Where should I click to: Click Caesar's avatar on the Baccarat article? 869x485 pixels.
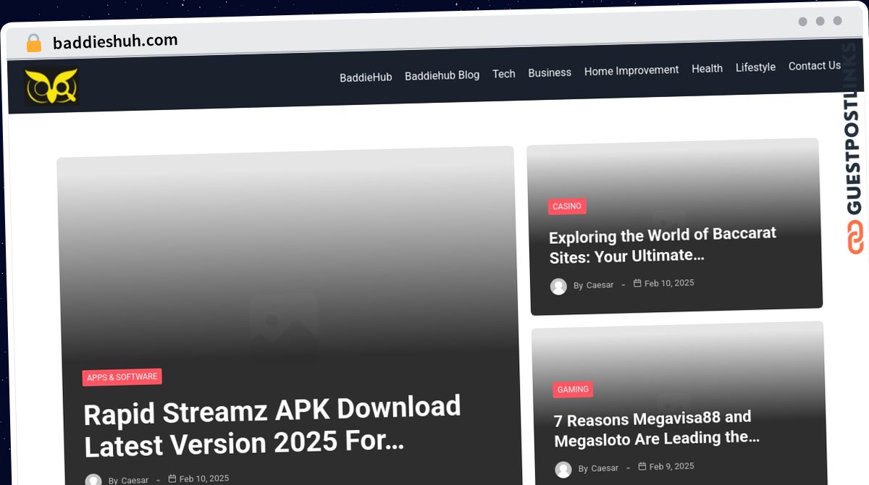tap(558, 287)
